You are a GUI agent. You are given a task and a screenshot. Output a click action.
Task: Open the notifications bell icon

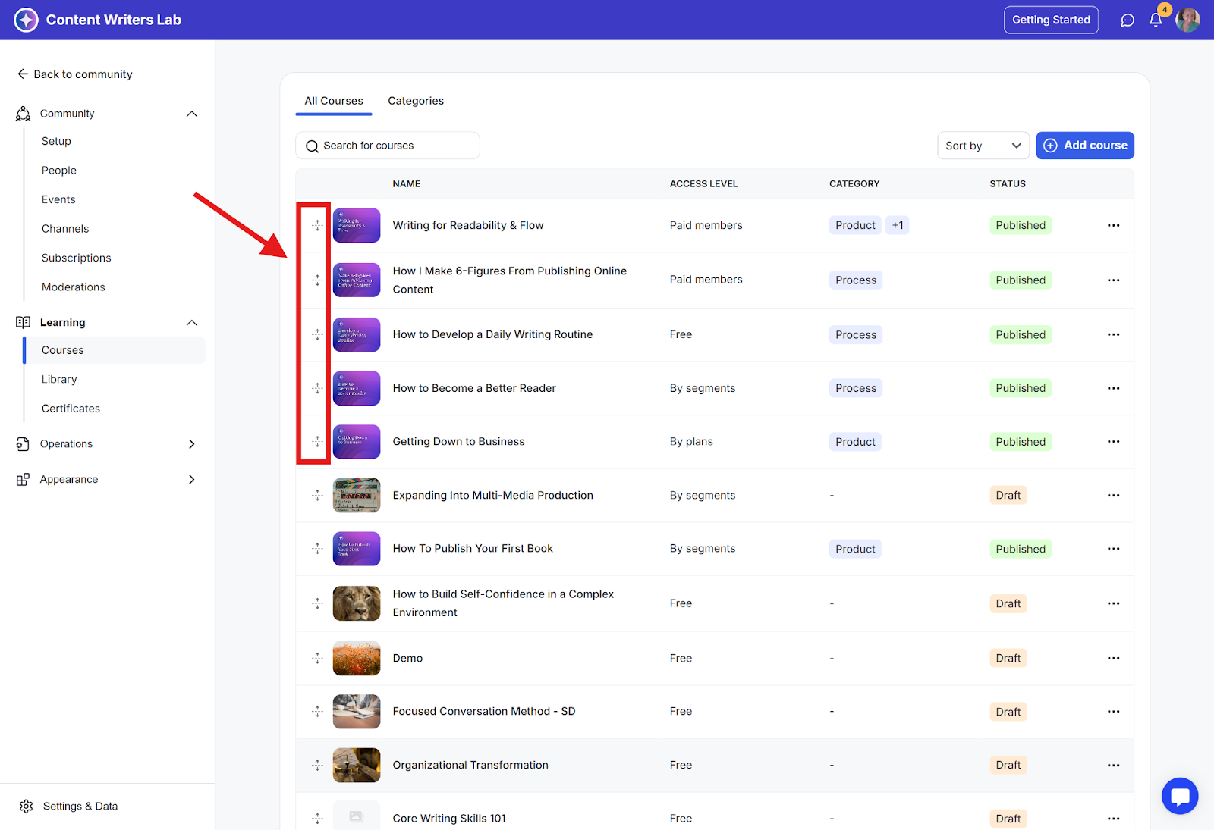1155,20
